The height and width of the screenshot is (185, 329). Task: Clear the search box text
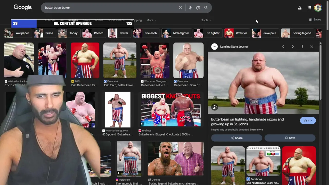(x=180, y=8)
